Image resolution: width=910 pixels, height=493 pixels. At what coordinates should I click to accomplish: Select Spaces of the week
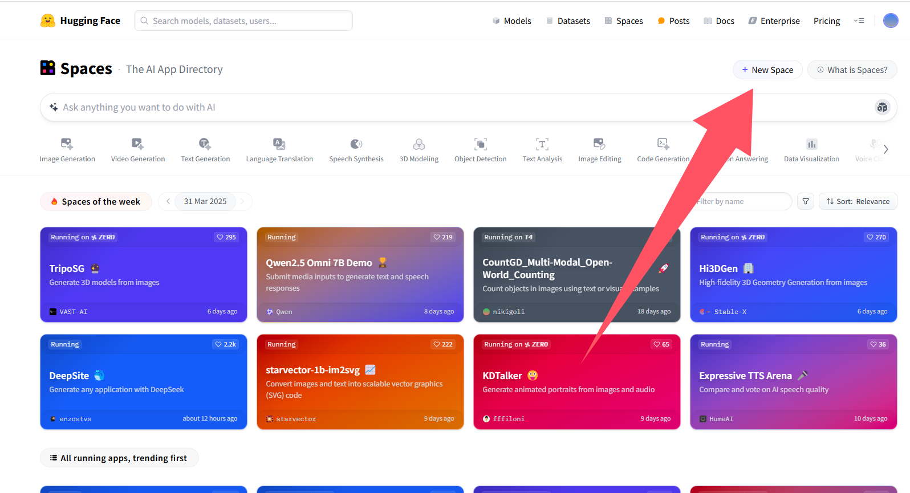point(96,201)
